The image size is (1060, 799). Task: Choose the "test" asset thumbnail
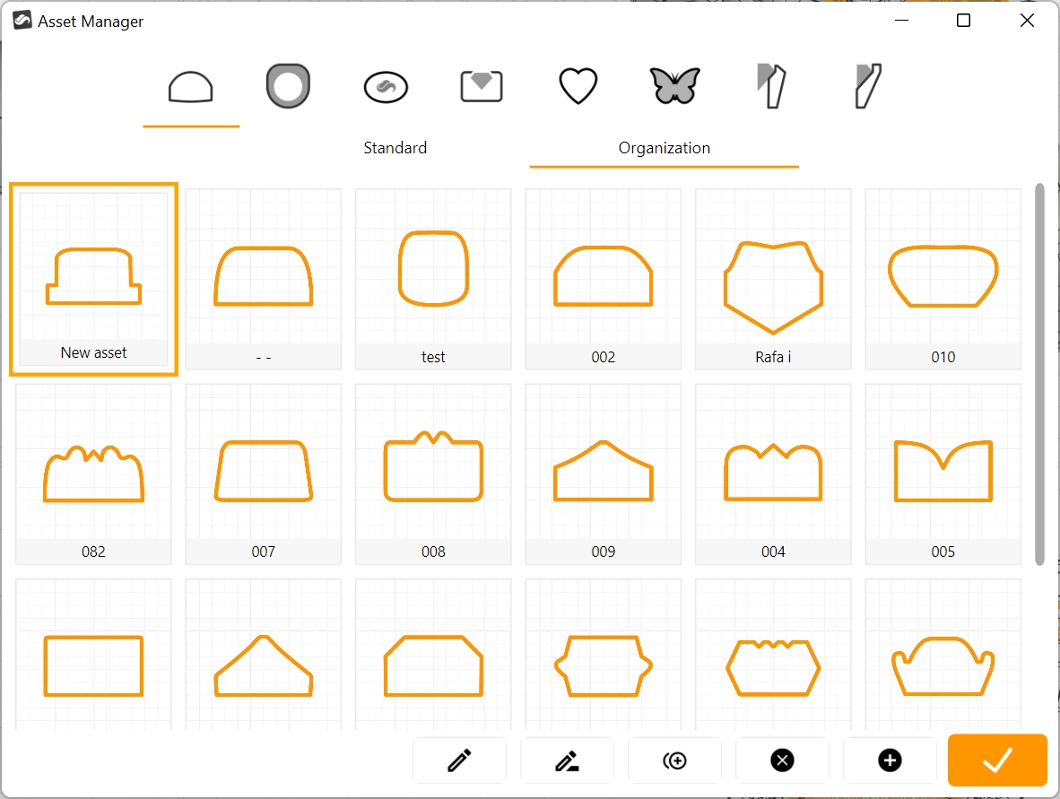[x=433, y=279]
